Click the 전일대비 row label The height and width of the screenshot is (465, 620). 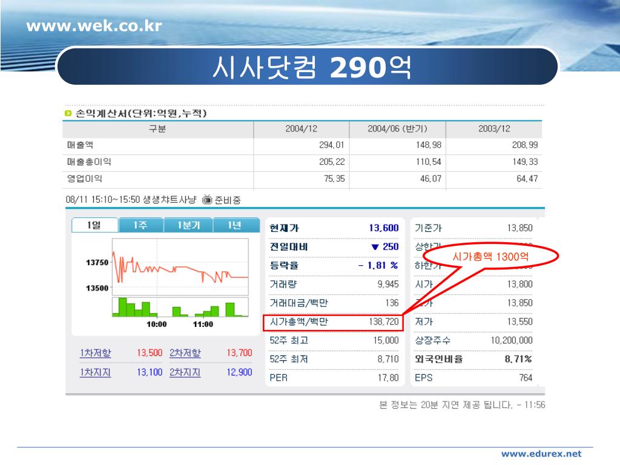pos(289,247)
